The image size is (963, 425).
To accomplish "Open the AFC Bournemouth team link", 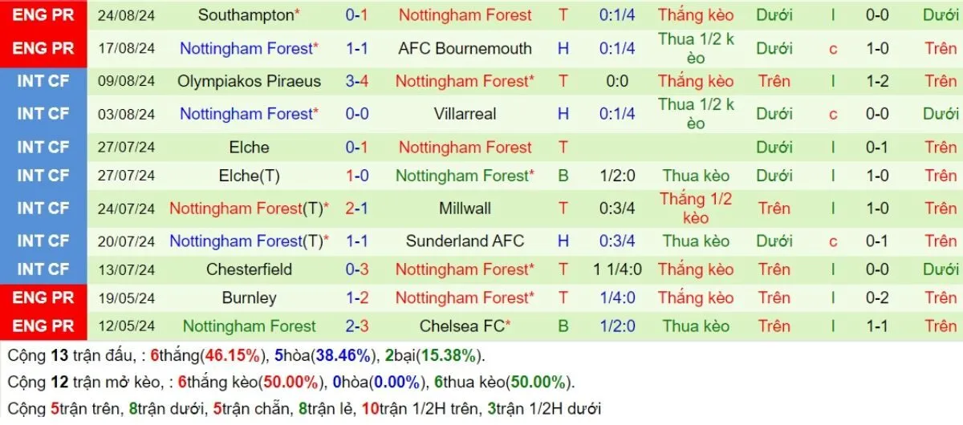I will click(465, 48).
